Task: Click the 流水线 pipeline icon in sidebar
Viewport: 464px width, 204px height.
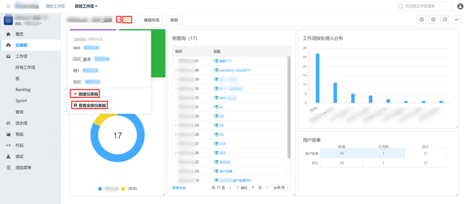Action: coord(8,123)
